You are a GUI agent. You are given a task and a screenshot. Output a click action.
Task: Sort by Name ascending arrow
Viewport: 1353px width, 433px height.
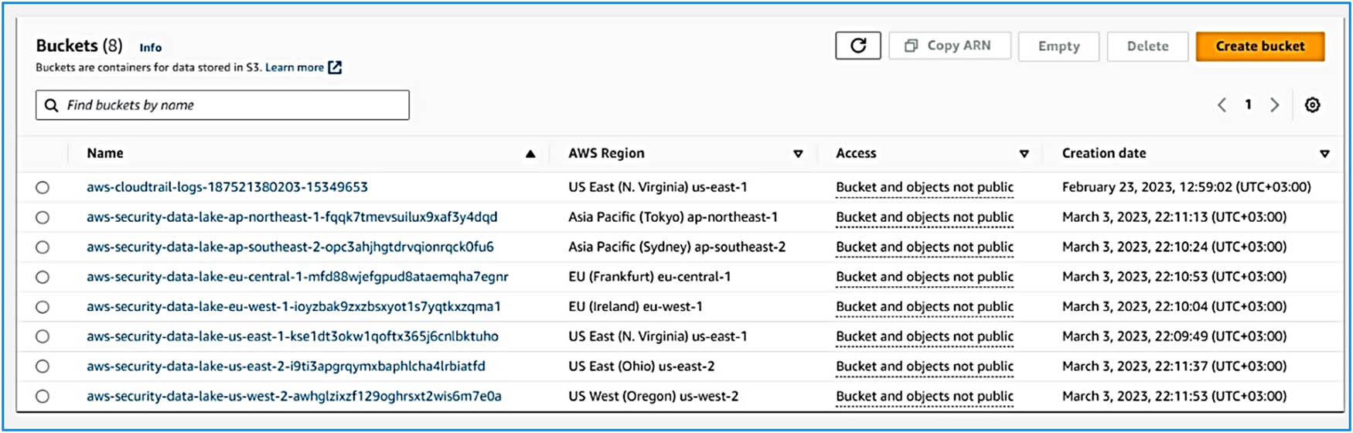(530, 154)
